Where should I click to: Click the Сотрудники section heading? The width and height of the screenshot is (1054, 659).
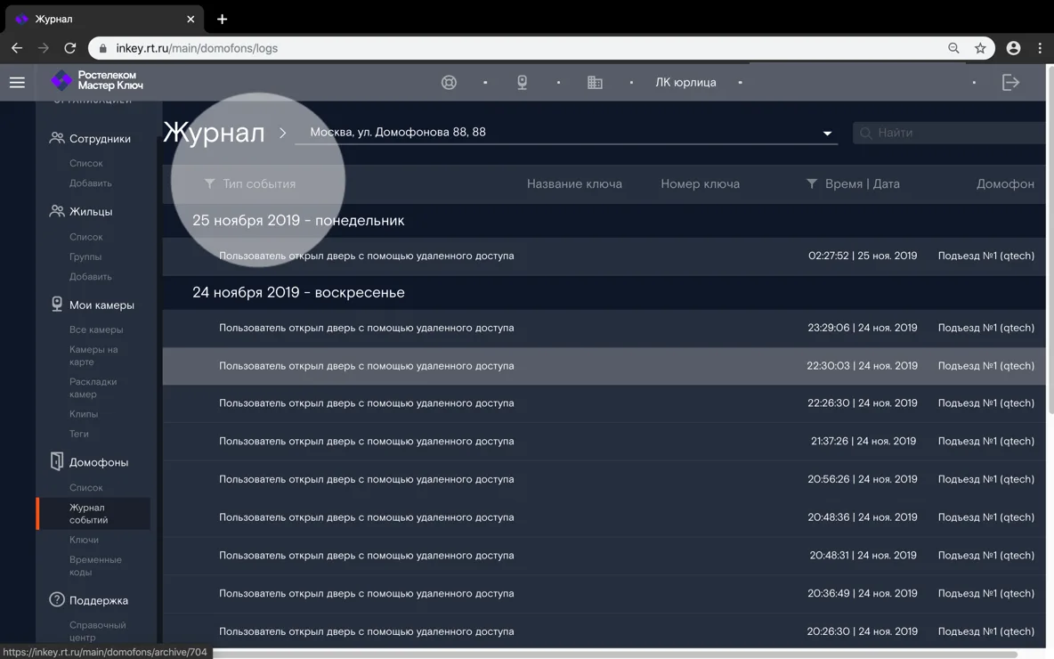coord(100,139)
